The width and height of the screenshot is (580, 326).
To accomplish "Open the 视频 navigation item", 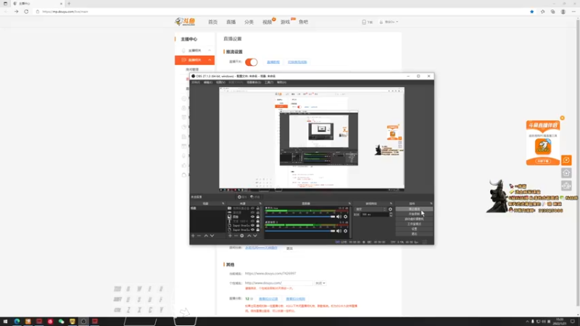I will [267, 22].
